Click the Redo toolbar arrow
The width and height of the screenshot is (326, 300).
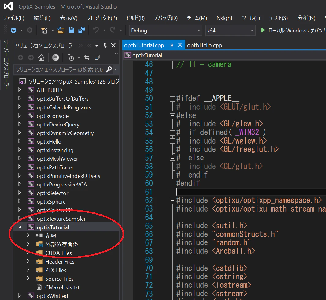pyautogui.click(x=113, y=30)
